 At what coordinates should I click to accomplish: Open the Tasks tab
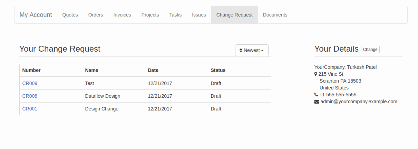(x=175, y=15)
